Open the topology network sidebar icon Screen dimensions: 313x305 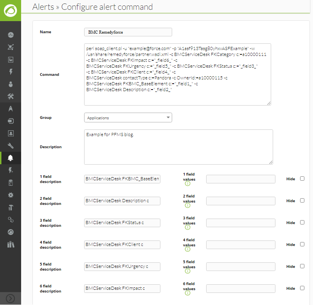[x=11, y=47]
